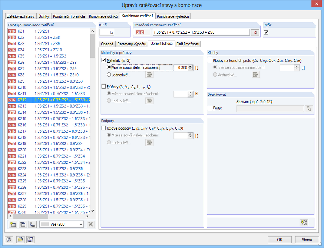Check the Pruty deactivate checkbox
Screen dimensions: 324x248
(210, 108)
